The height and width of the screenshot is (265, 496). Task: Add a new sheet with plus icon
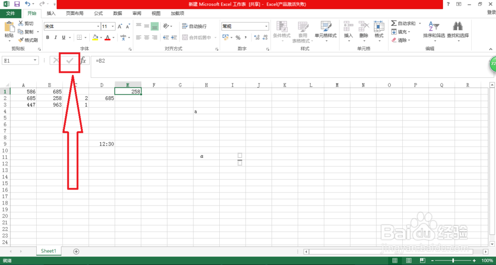[76, 251]
